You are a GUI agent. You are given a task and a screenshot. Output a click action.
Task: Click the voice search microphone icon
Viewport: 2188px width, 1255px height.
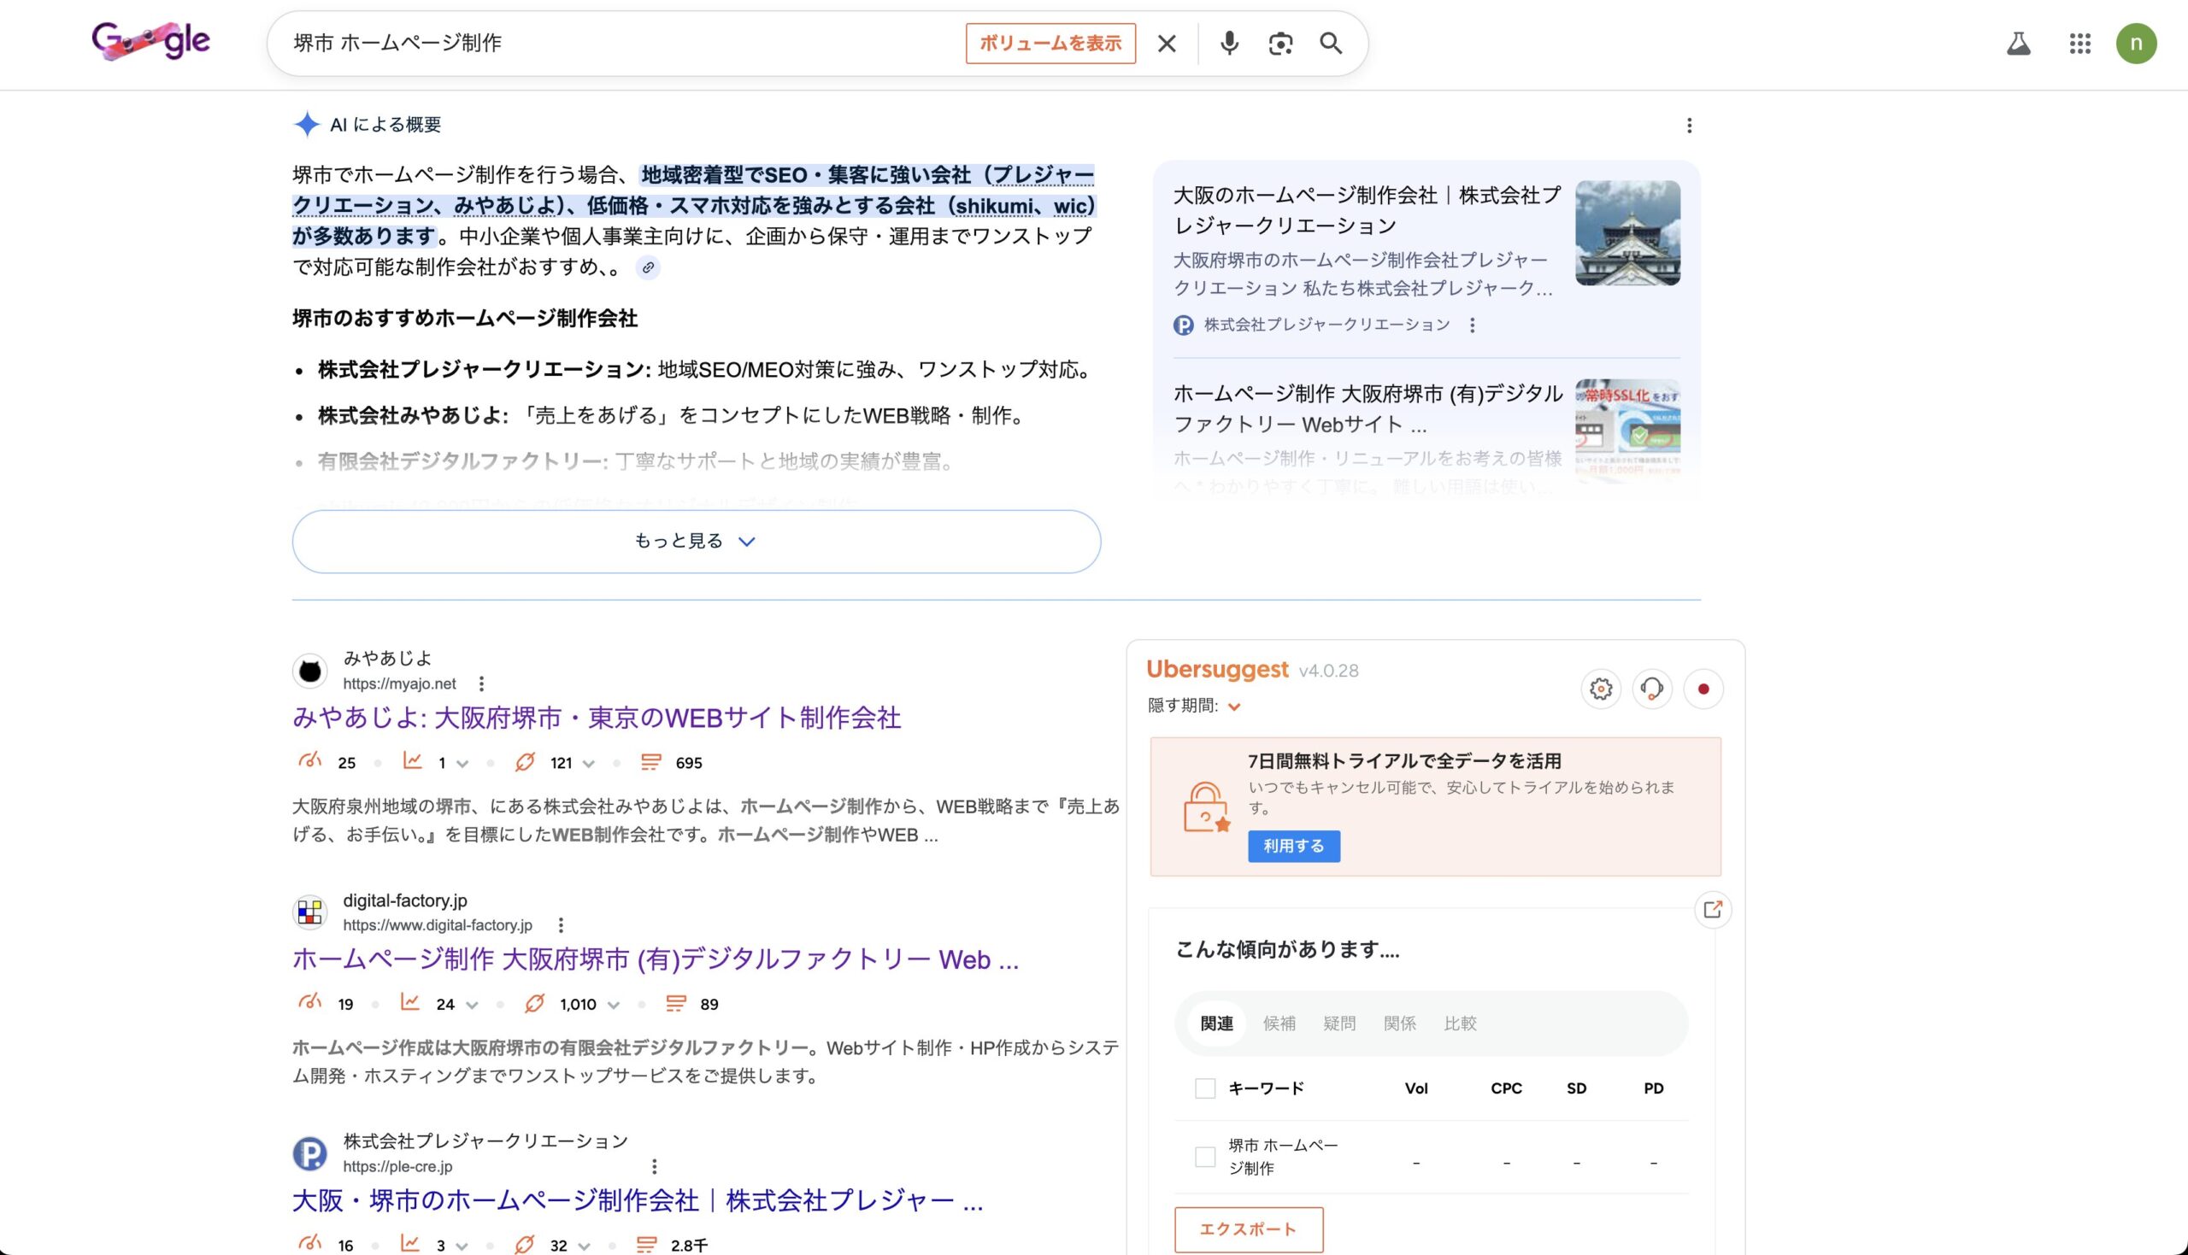pos(1228,43)
